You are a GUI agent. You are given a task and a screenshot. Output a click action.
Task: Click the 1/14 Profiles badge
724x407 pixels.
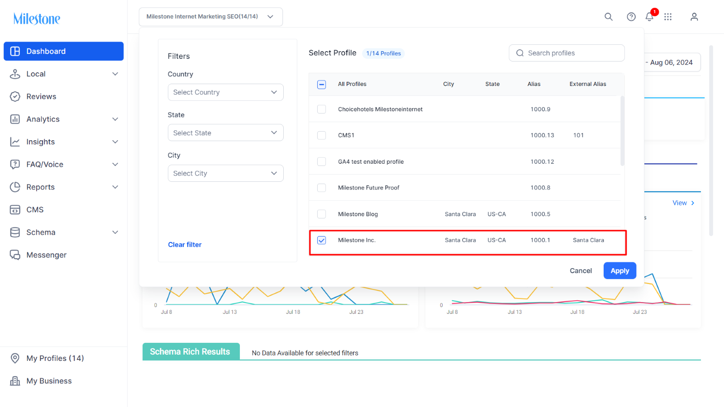pos(383,53)
